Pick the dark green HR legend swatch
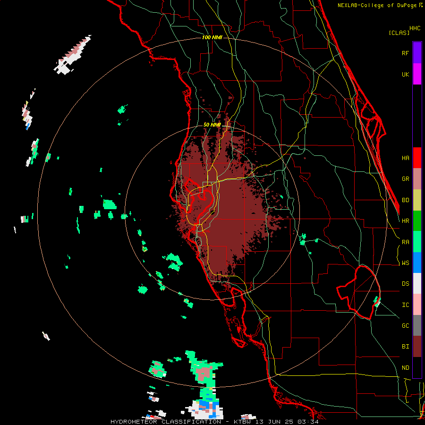This screenshot has width=425, height=425. (417, 221)
